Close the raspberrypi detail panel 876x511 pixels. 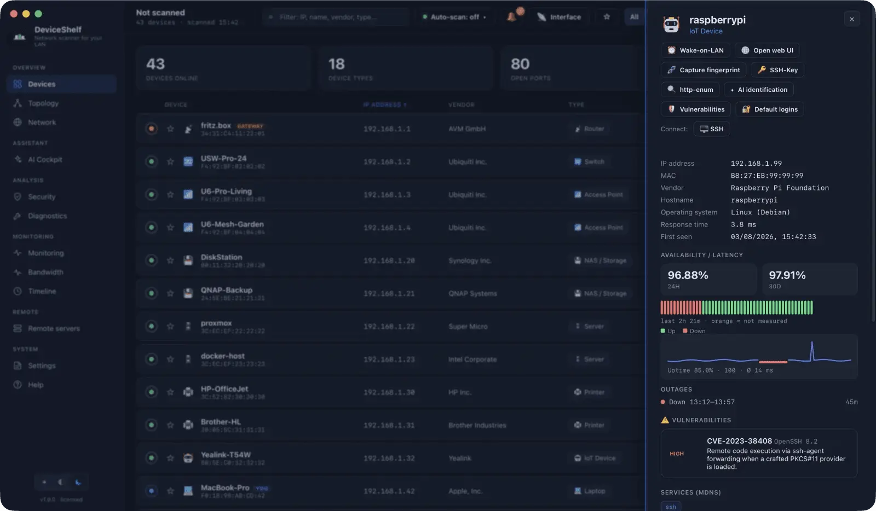pyautogui.click(x=851, y=19)
